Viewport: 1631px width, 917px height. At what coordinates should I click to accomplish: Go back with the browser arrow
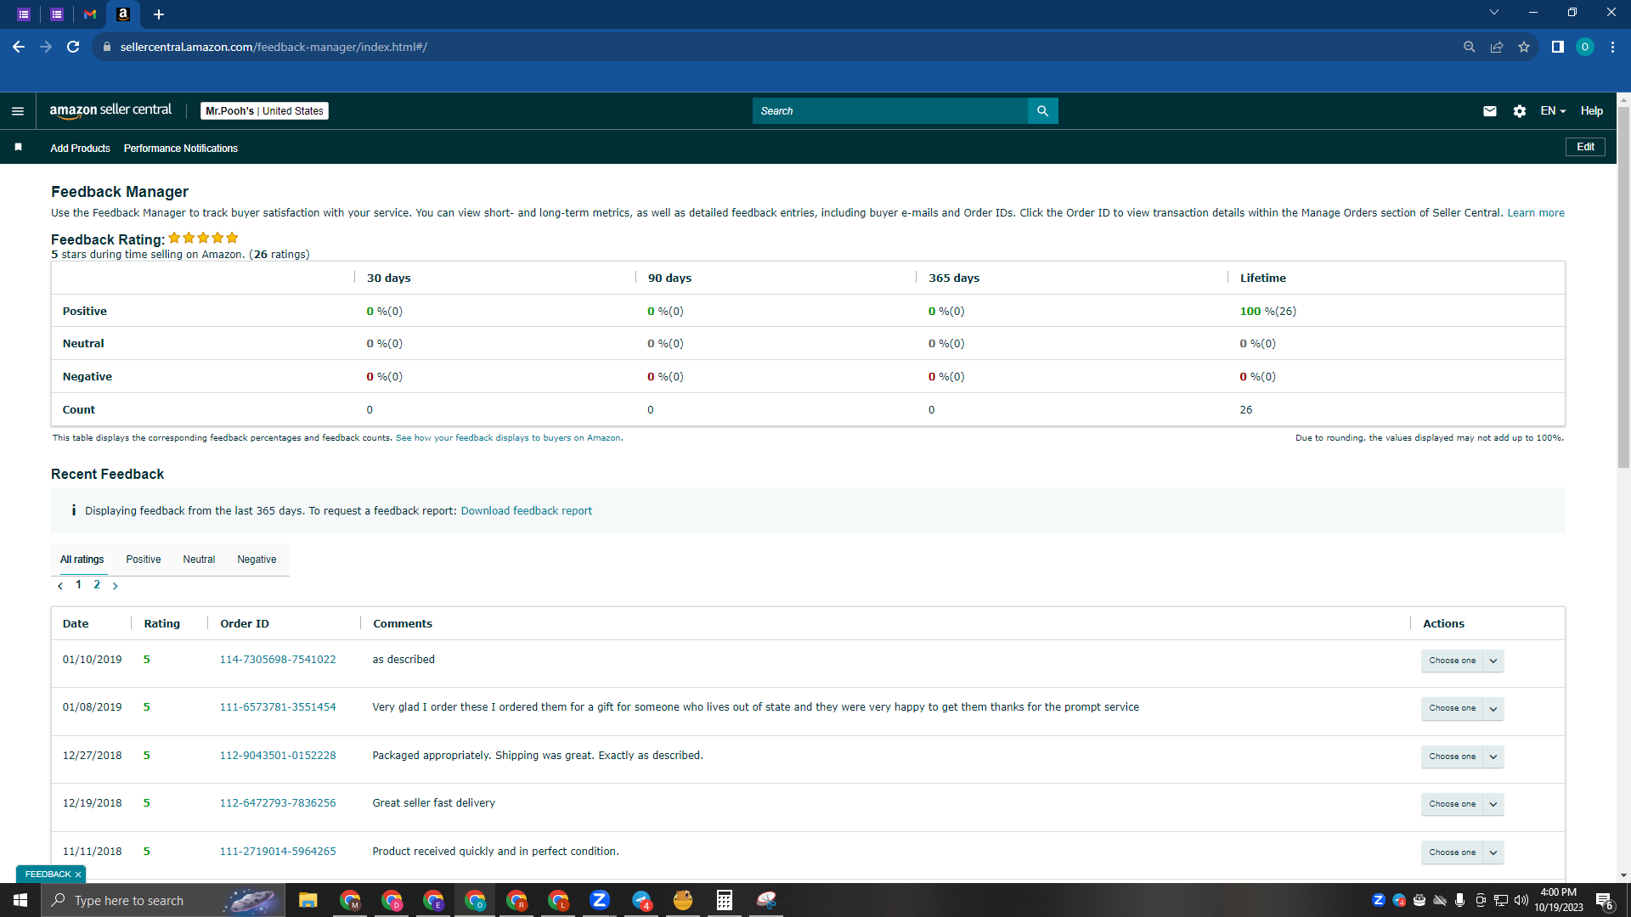19,47
